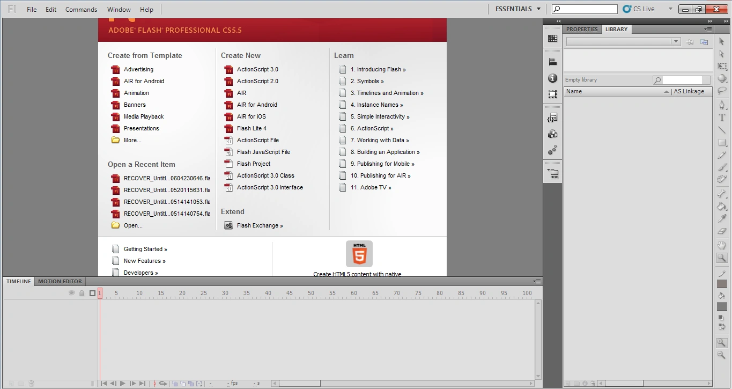Toggle show all layers as outlines
This screenshot has width=732, height=389.
click(92, 293)
